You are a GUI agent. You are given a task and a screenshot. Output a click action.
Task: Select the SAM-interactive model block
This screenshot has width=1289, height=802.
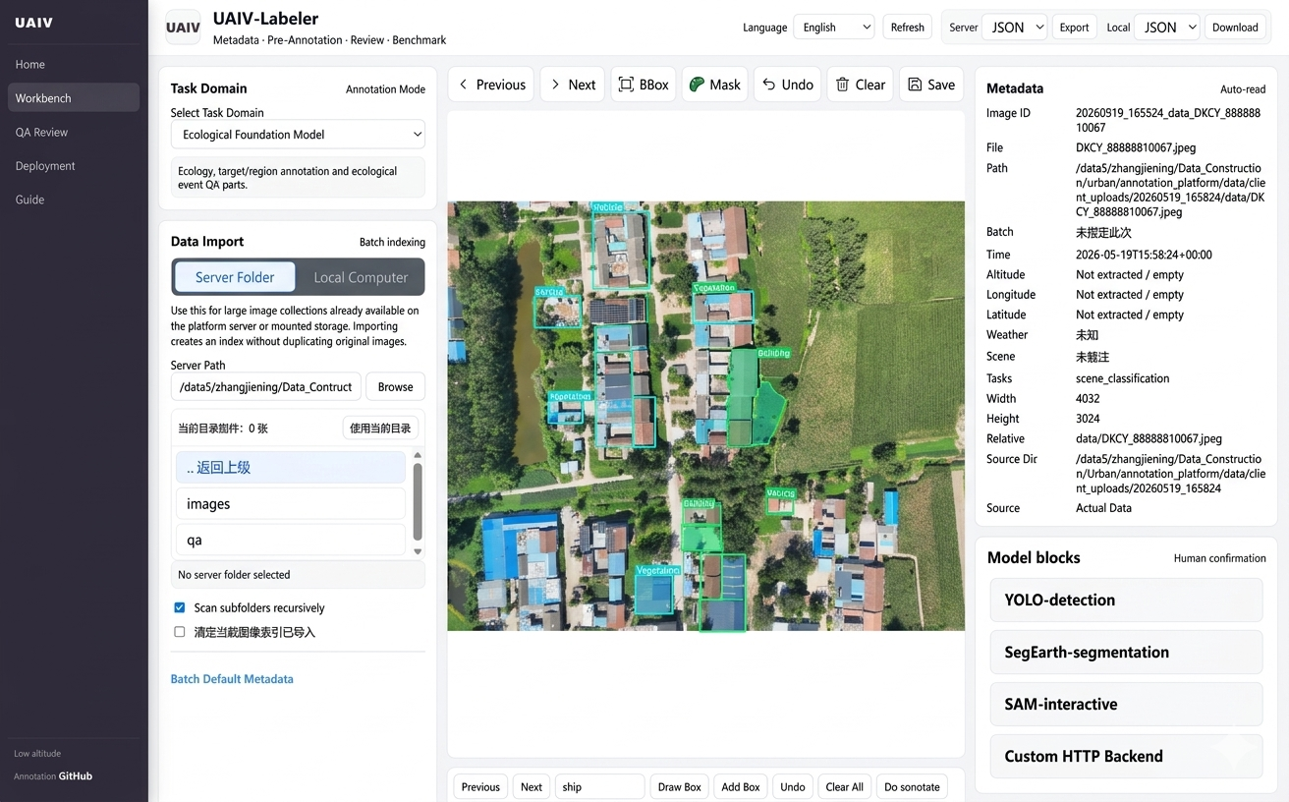(1126, 704)
